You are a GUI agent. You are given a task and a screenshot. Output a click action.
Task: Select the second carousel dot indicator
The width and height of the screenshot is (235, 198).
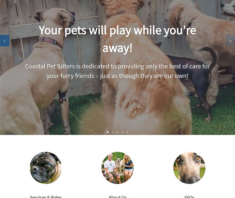pyautogui.click(x=113, y=132)
